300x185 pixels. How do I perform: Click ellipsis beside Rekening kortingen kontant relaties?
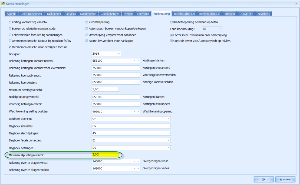click(x=138, y=61)
